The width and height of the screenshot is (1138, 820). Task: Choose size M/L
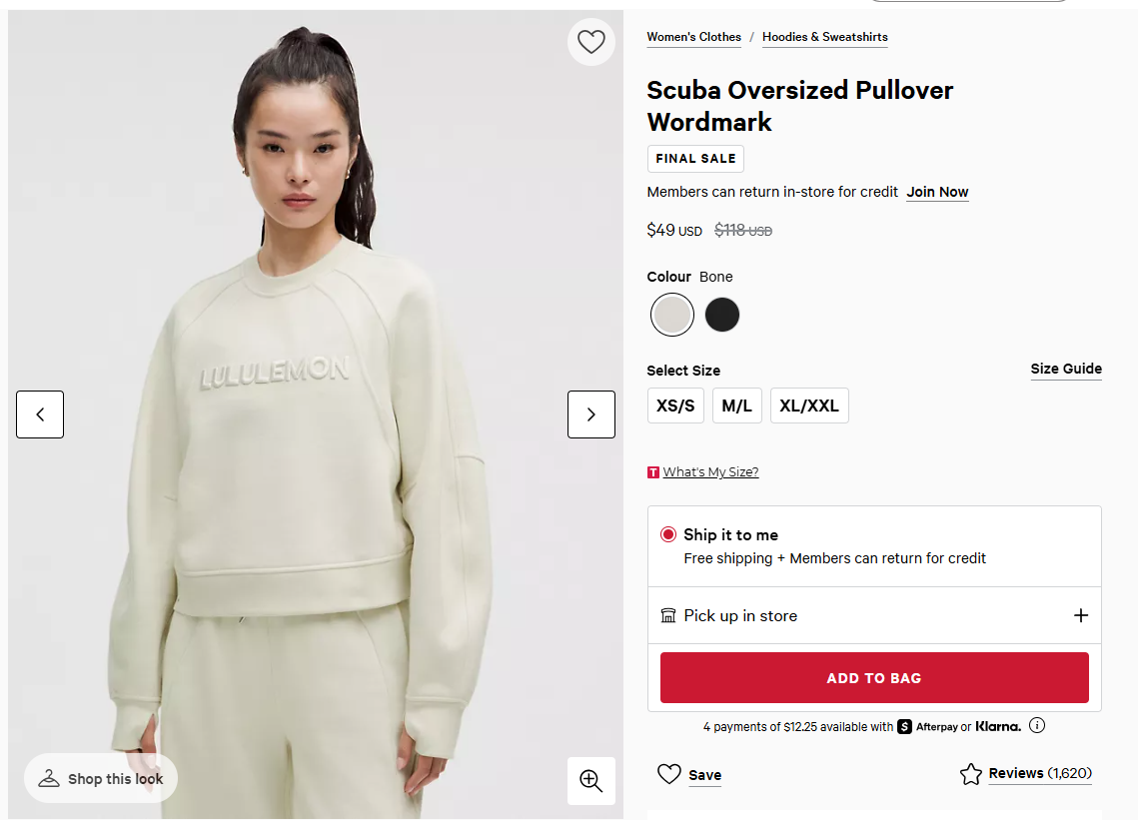coord(737,407)
